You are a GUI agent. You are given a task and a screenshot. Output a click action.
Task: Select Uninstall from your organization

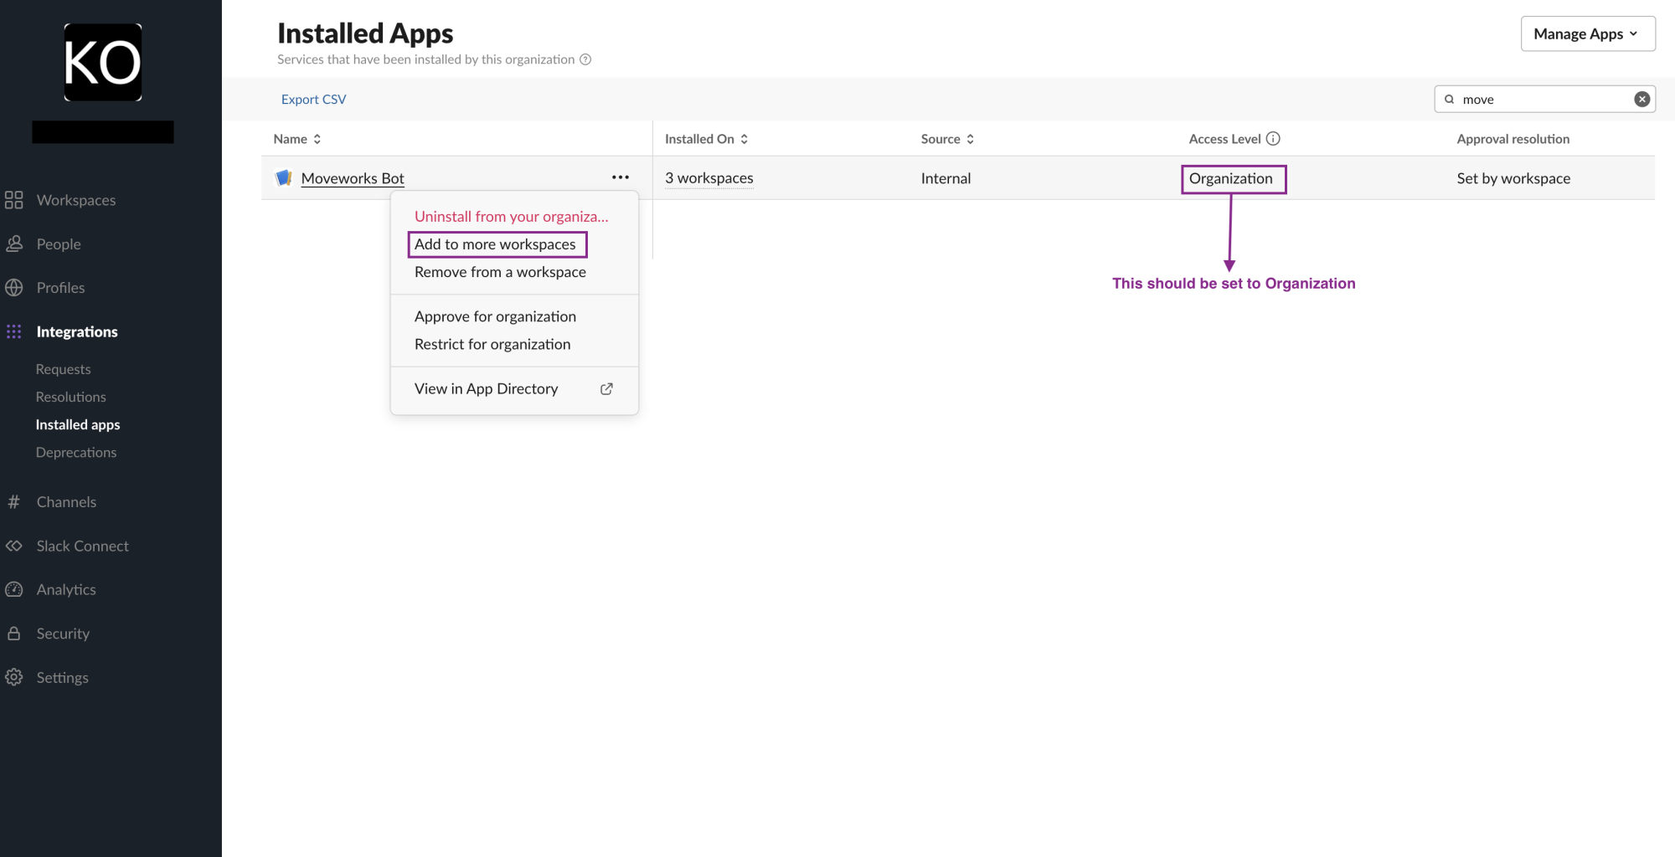coord(511,216)
